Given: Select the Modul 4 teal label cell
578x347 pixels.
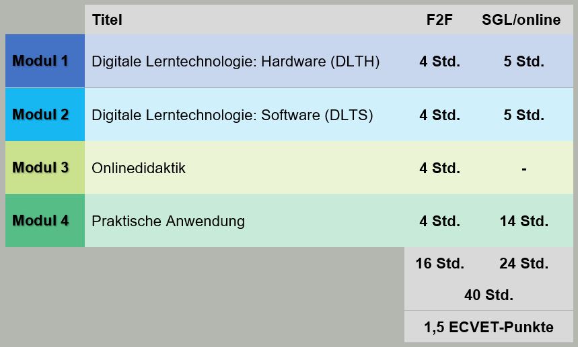Looking at the screenshot, I should 45,221.
